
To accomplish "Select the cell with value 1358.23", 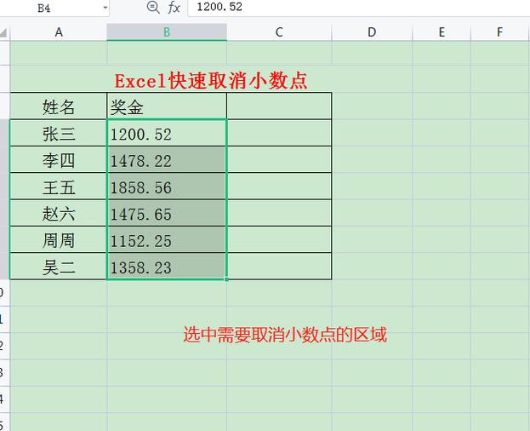I will 167,267.
